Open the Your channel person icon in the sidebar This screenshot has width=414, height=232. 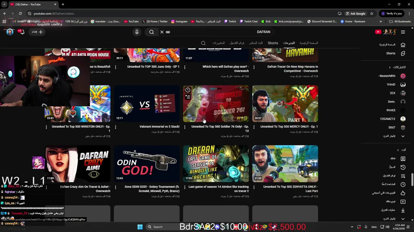click(403, 159)
